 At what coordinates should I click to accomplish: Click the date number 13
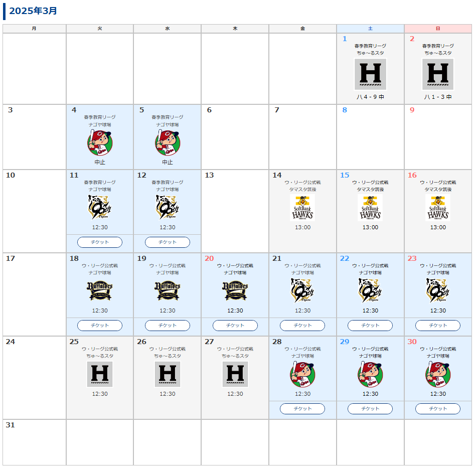pos(209,176)
